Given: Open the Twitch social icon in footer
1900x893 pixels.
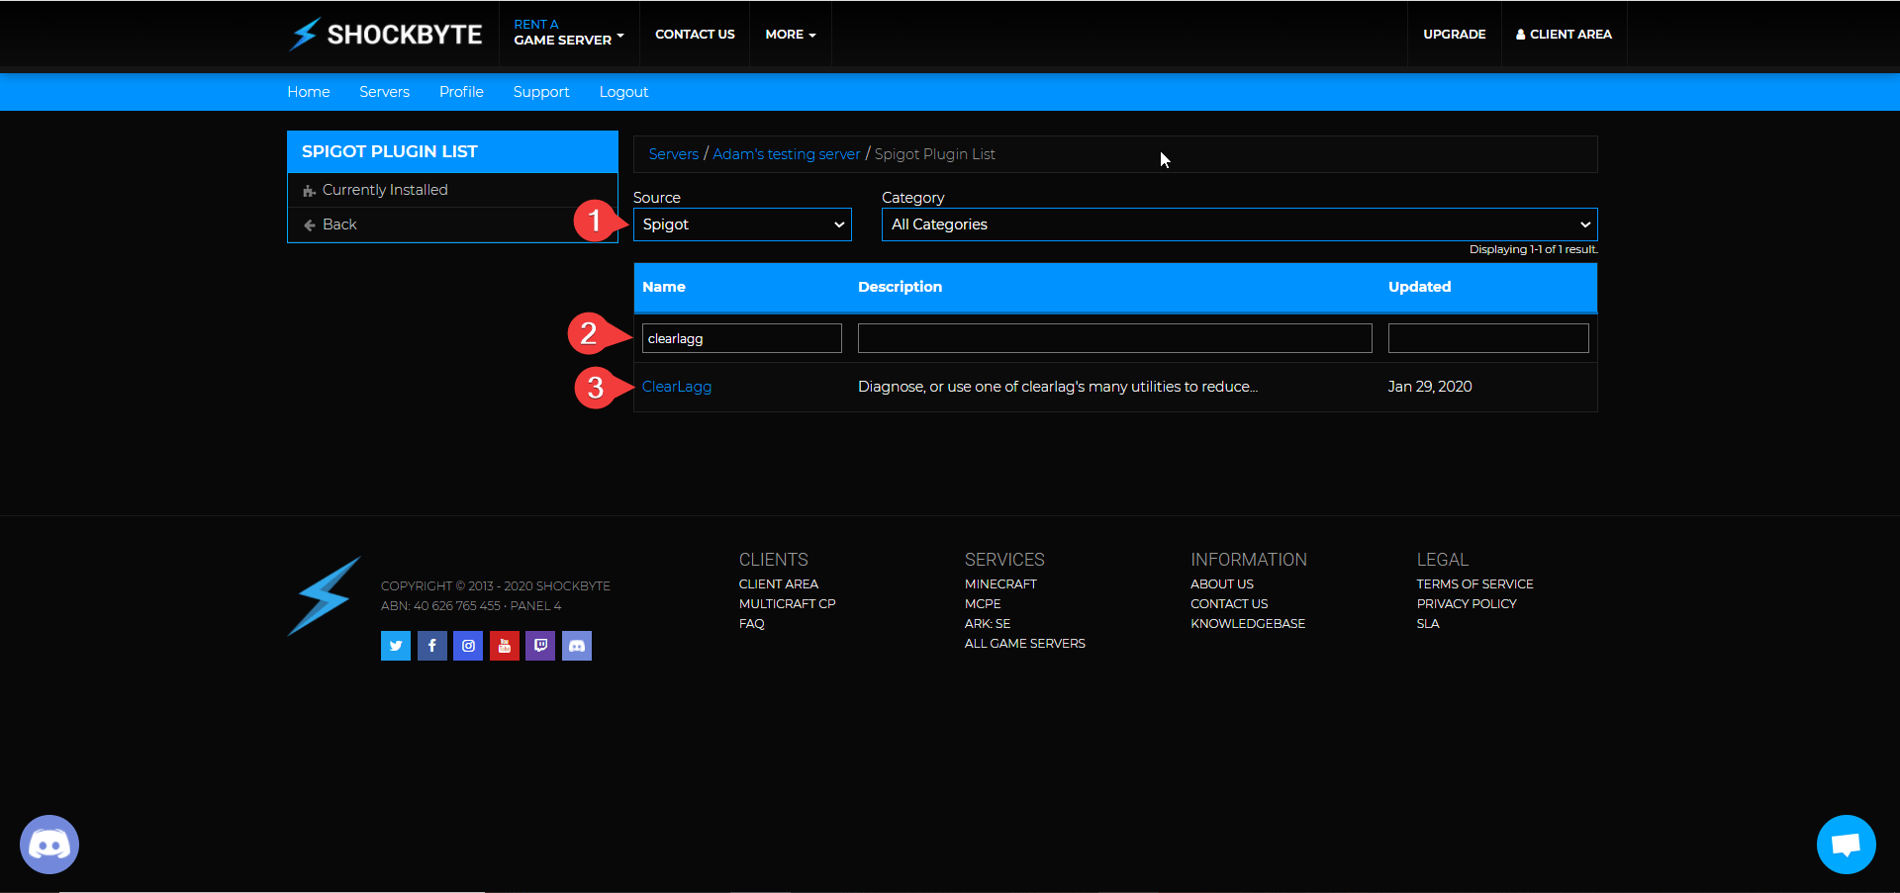Looking at the screenshot, I should click(540, 646).
